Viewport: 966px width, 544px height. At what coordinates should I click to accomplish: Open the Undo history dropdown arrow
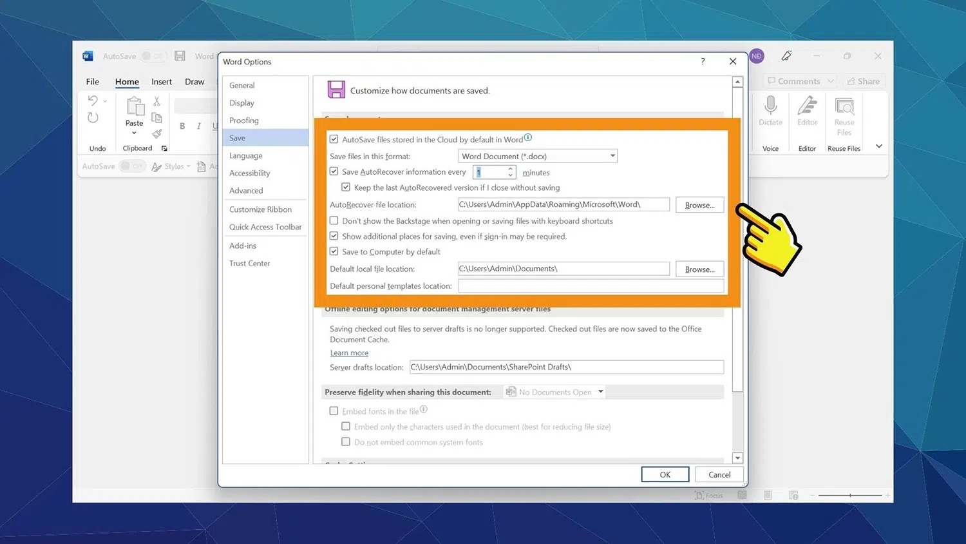105,101
